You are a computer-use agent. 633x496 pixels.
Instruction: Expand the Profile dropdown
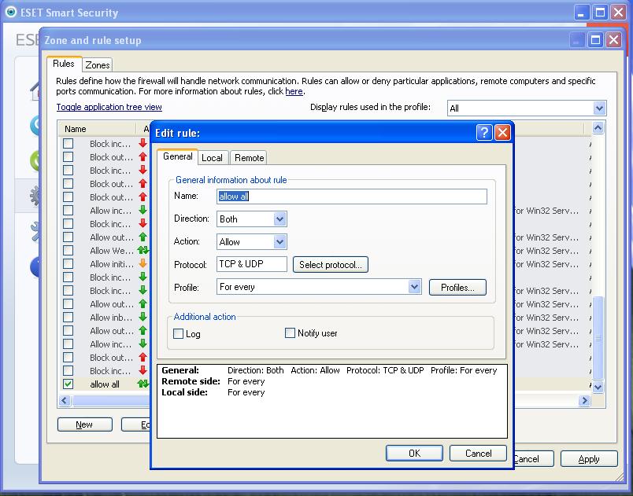coord(414,287)
